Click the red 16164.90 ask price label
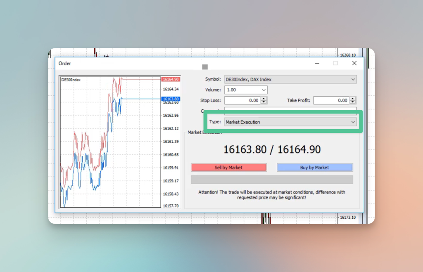The height and width of the screenshot is (272, 423). (x=171, y=79)
